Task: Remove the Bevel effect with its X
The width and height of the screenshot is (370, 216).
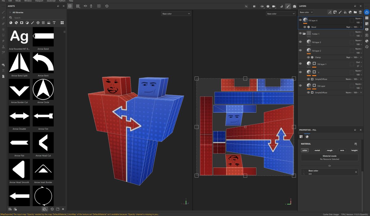Action: [361, 27]
